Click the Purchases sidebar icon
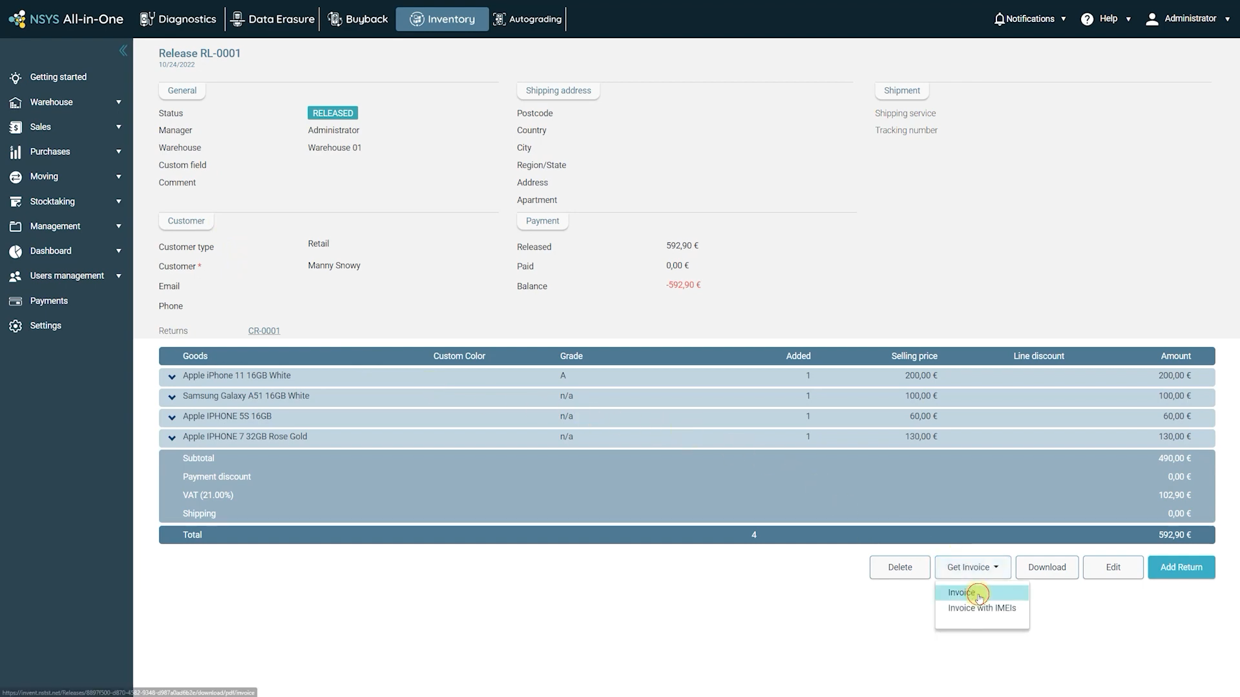This screenshot has width=1240, height=697. [x=16, y=152]
